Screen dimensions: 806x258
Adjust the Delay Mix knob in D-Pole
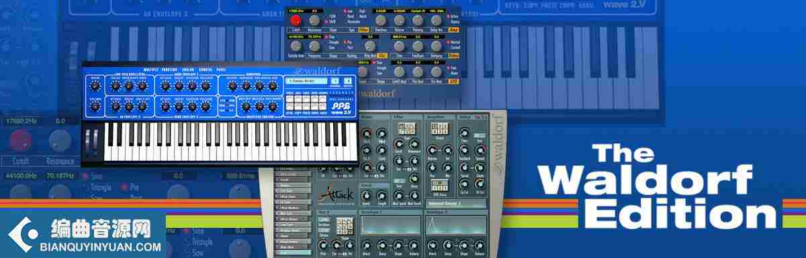[436, 21]
